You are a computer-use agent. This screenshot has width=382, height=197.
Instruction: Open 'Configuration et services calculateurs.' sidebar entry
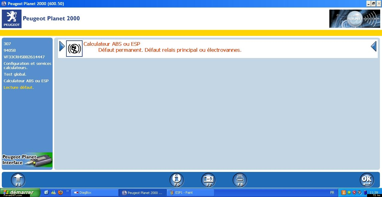click(x=27, y=65)
